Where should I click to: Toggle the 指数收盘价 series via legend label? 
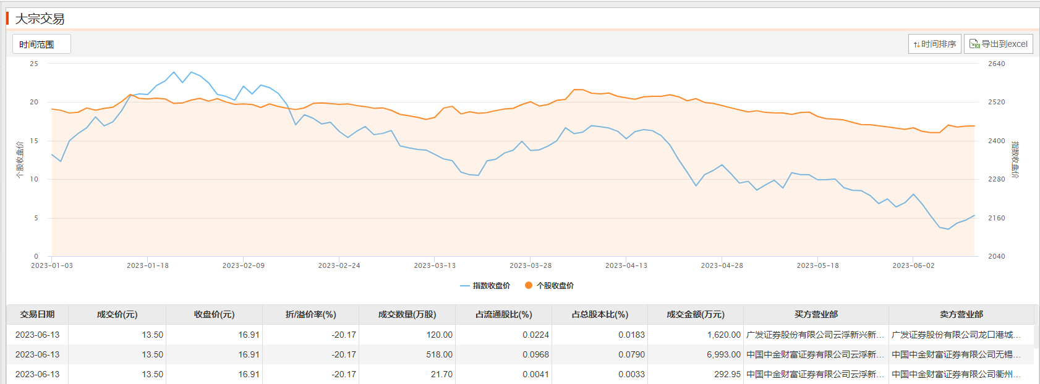point(492,286)
